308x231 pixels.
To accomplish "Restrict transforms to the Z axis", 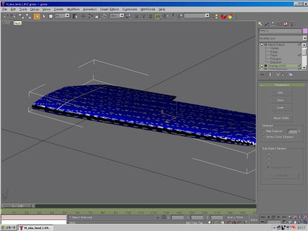I will (x=151, y=16).
